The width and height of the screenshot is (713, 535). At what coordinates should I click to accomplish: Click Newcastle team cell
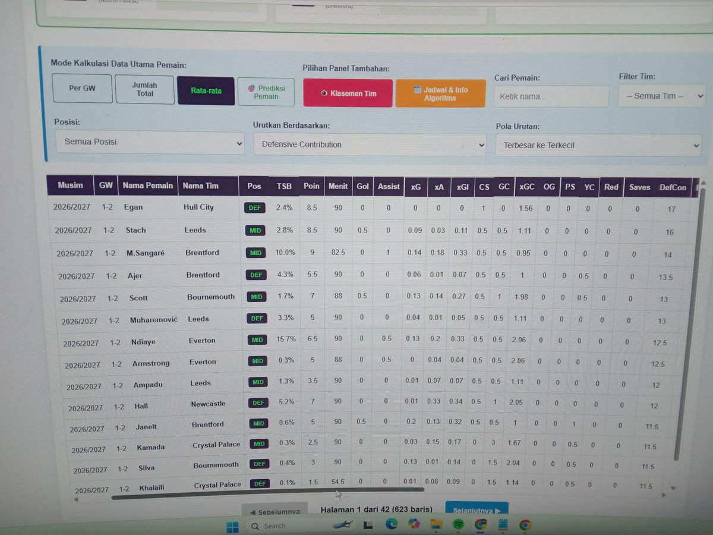208,404
